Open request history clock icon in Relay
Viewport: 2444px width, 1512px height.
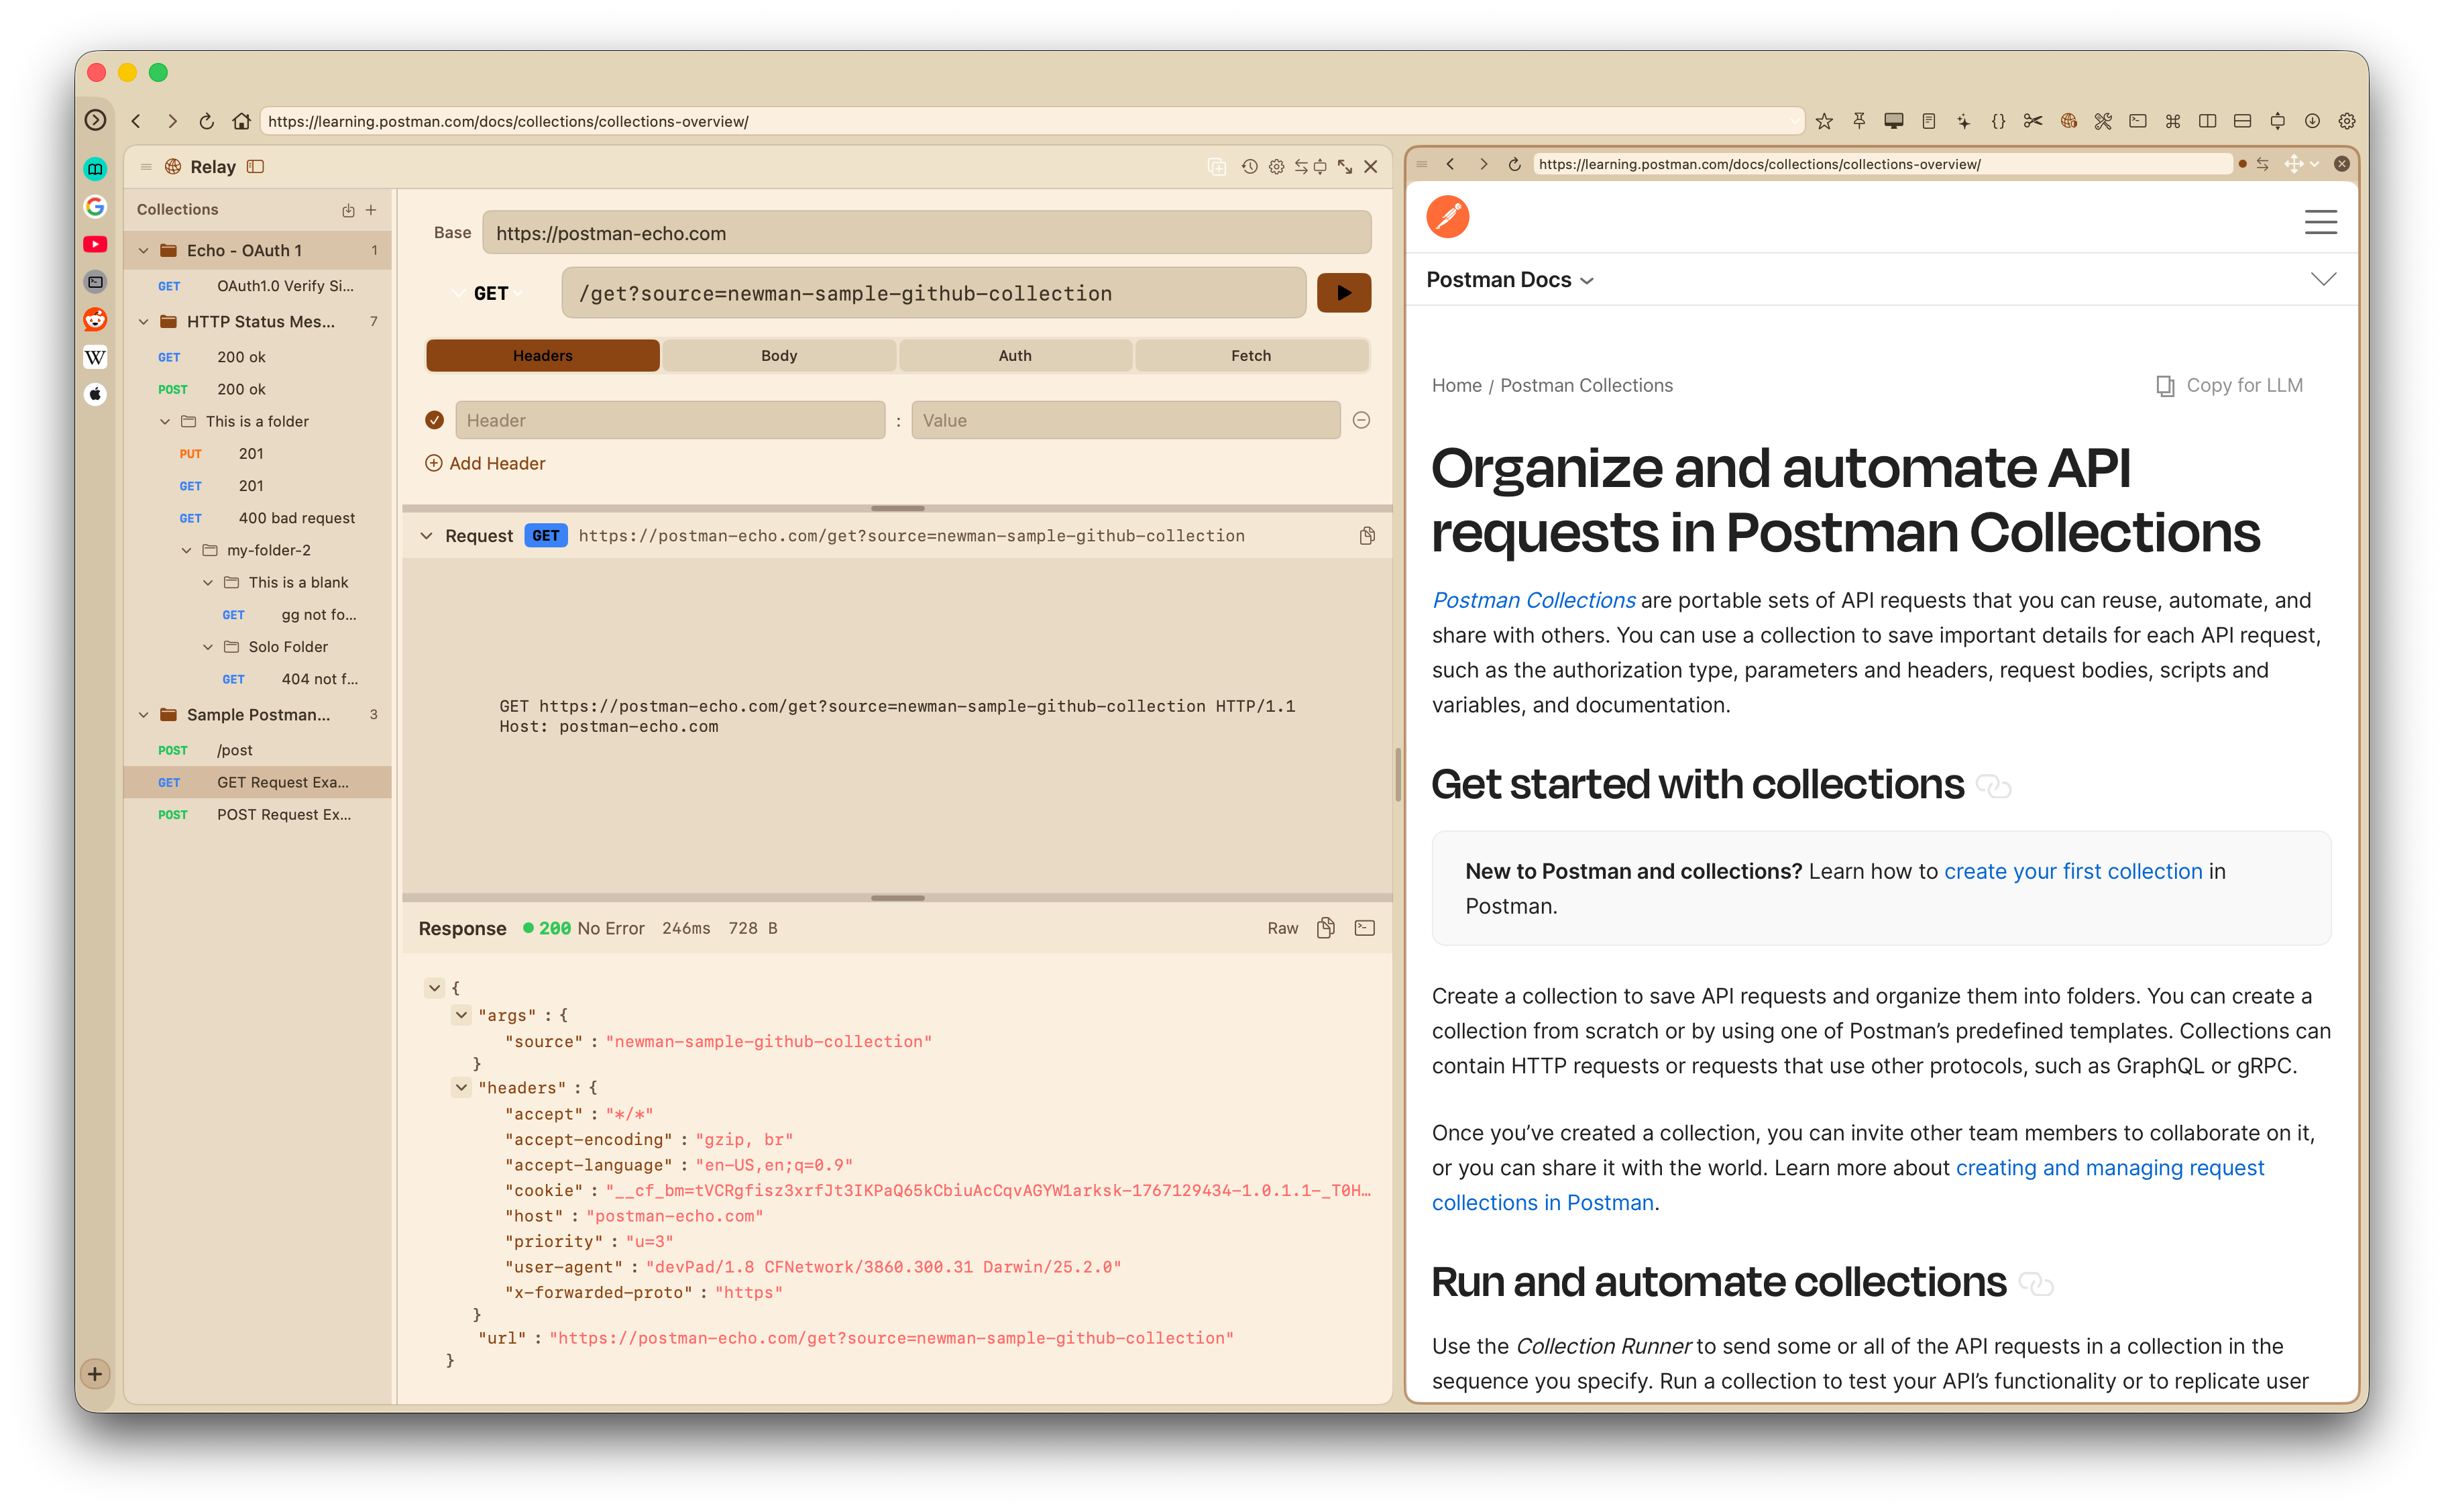tap(1249, 167)
